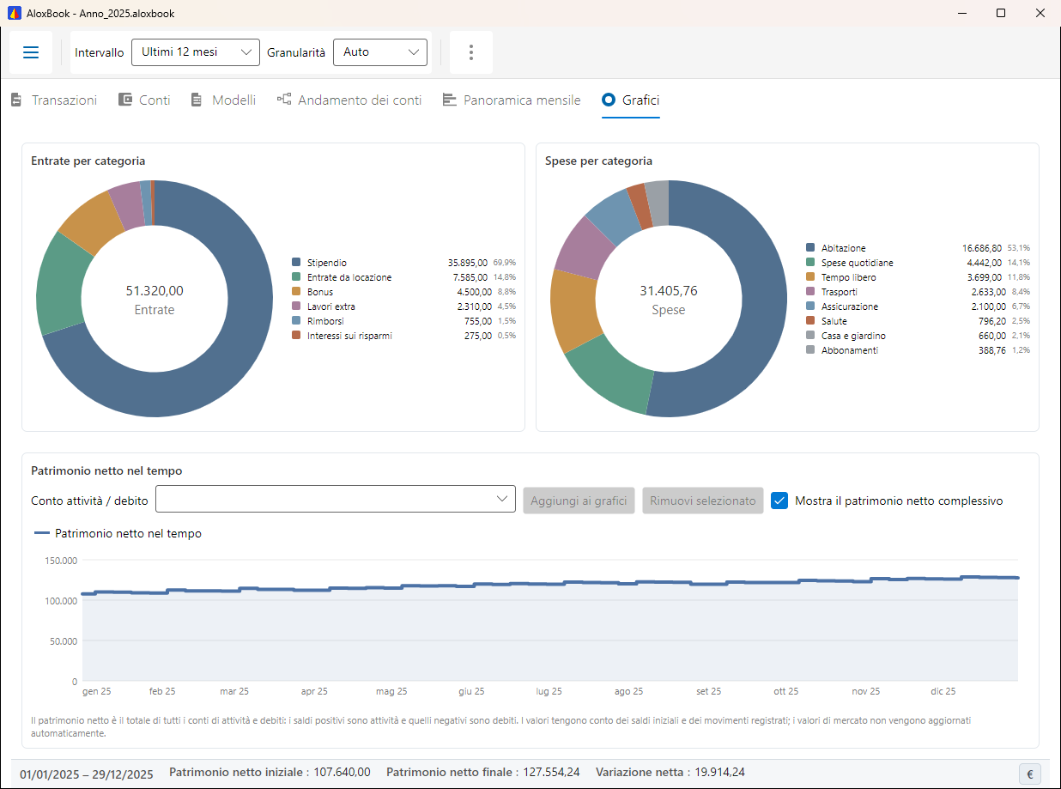1061x789 pixels.
Task: Click the Abitazione 53,1% percentage
Action: pyautogui.click(x=1019, y=248)
